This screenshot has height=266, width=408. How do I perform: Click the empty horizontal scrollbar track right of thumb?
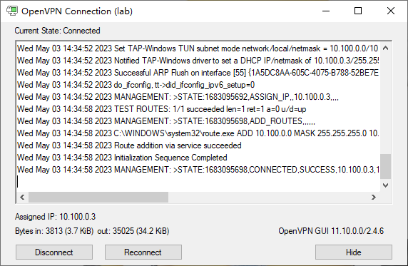click(x=268, y=198)
